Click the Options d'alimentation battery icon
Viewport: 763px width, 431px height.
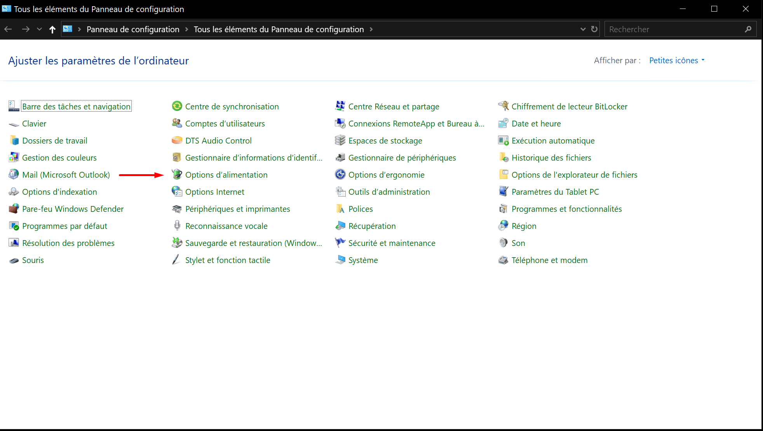(x=177, y=175)
